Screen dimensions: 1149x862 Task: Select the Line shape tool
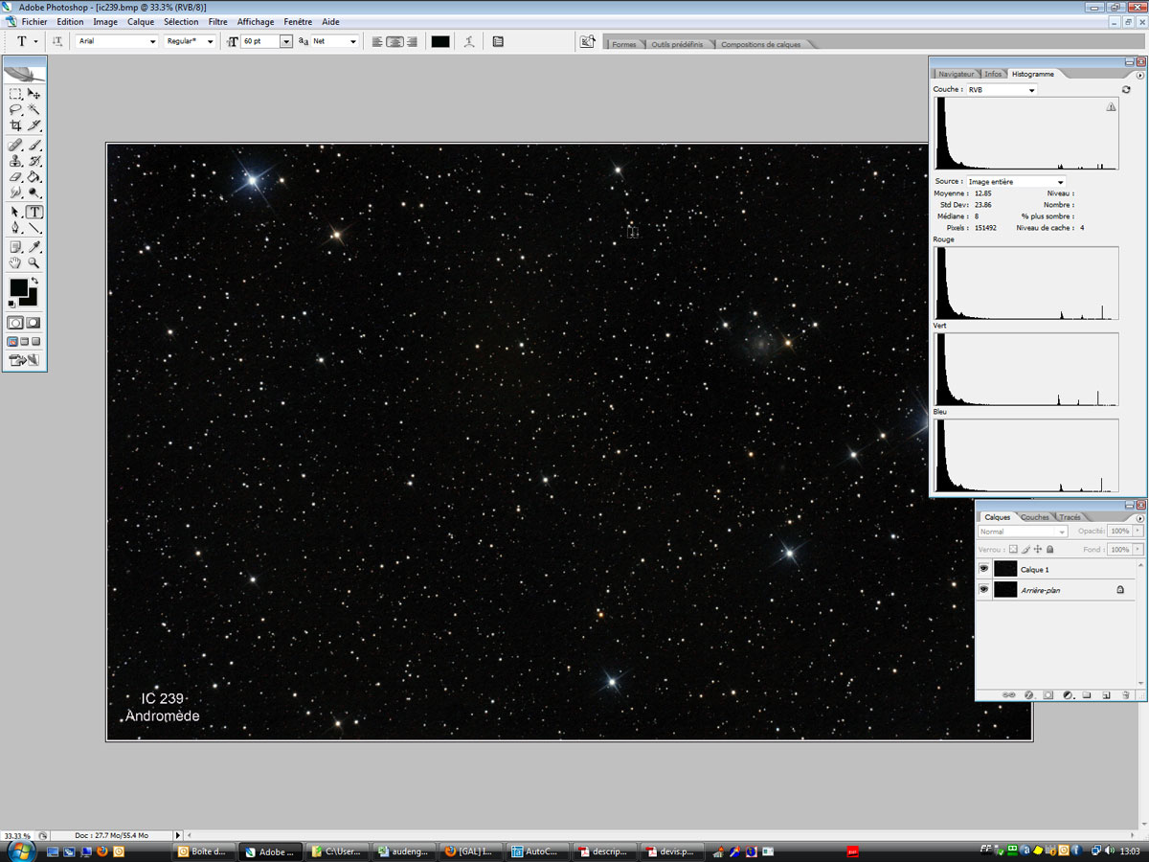[x=34, y=228]
